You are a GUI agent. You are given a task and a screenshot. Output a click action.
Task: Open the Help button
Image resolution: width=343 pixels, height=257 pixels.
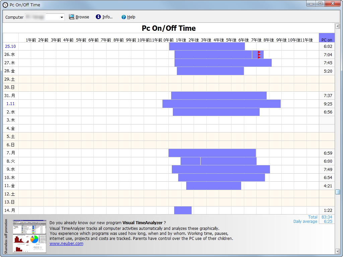(x=128, y=17)
